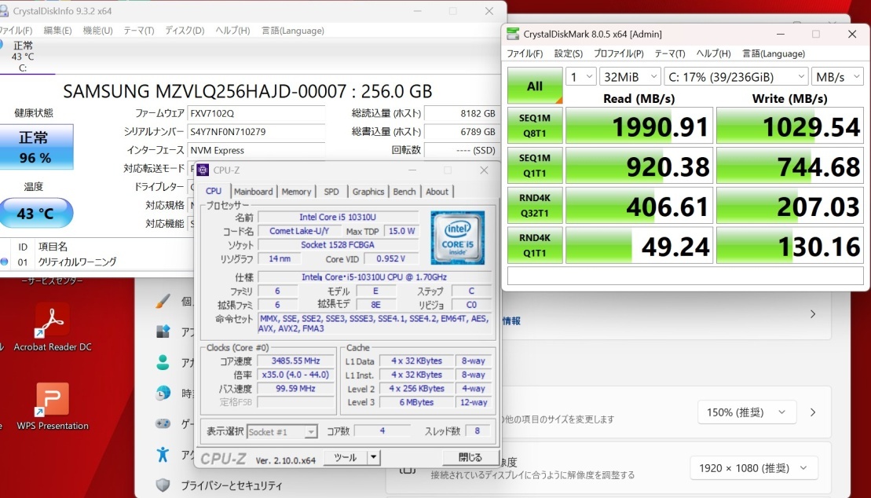Open ディスク(D) menu in CrystalDiskInfo

185,31
